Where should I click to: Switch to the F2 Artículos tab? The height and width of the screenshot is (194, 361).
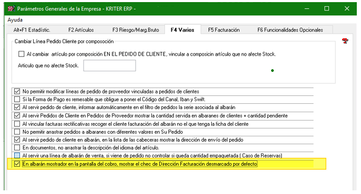pos(81,30)
